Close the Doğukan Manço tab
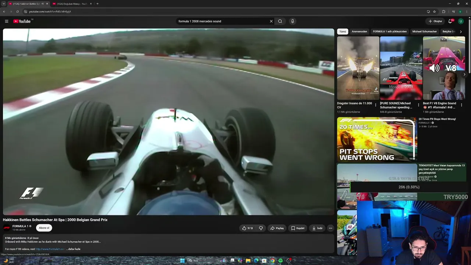 (91, 4)
